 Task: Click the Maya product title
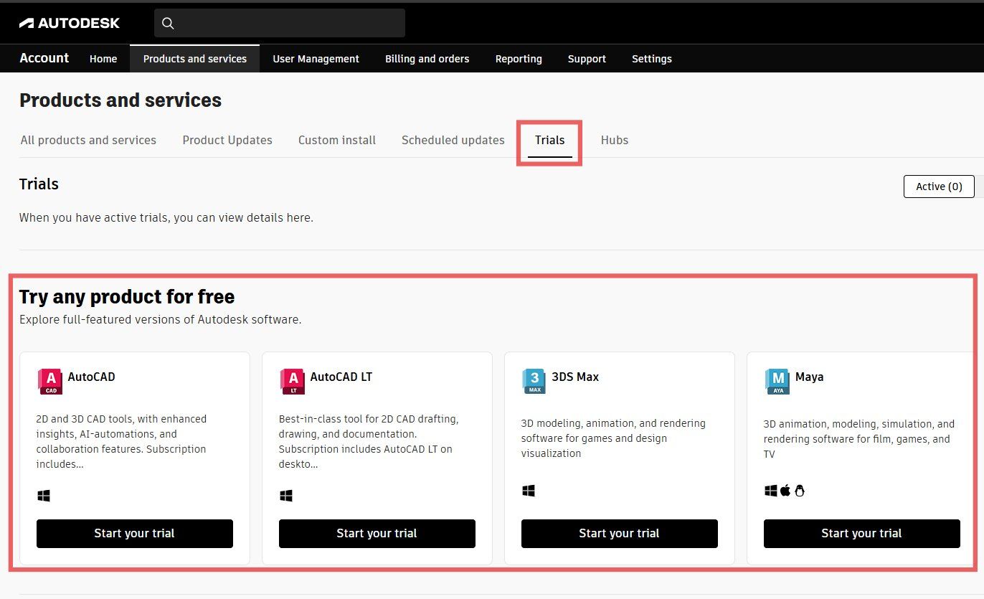pyautogui.click(x=810, y=377)
